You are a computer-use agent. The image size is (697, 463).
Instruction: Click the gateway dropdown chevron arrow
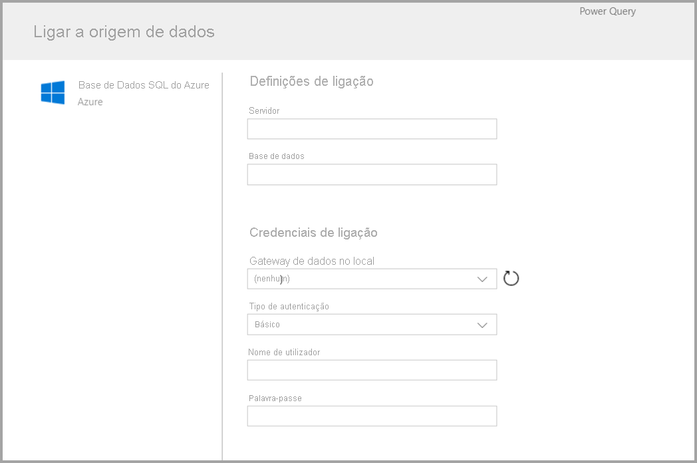tap(482, 279)
